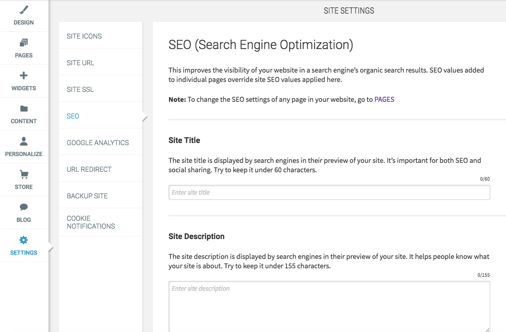The width and height of the screenshot is (506, 332).
Task: Focus the Enter site title field
Action: tap(329, 193)
